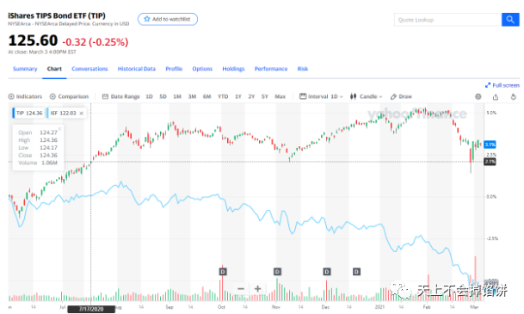
Task: Open the Indicators menu
Action: pos(26,96)
